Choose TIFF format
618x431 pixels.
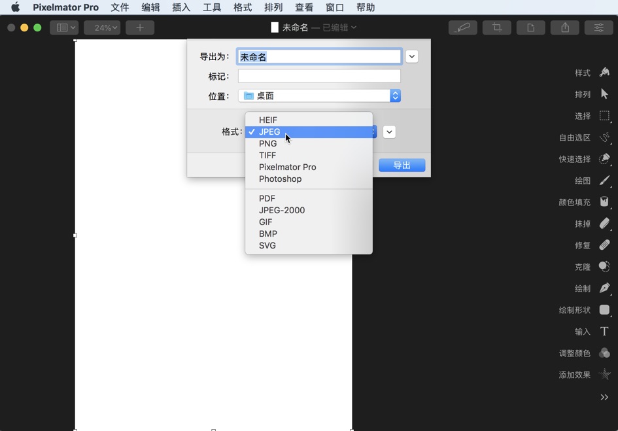[x=309, y=156]
